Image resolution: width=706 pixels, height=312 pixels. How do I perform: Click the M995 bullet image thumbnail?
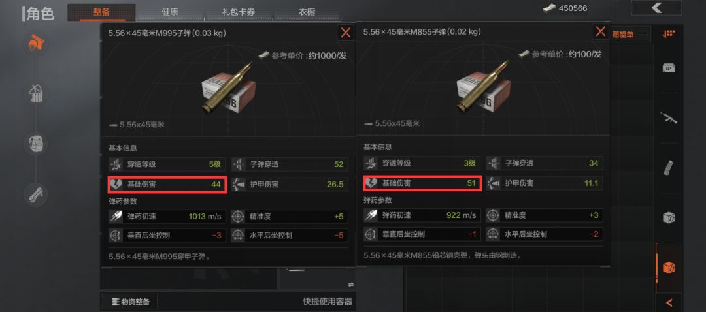tap(228, 87)
